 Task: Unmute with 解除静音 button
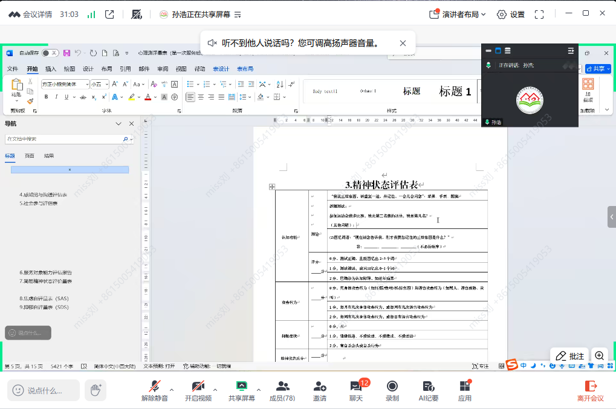pos(157,390)
